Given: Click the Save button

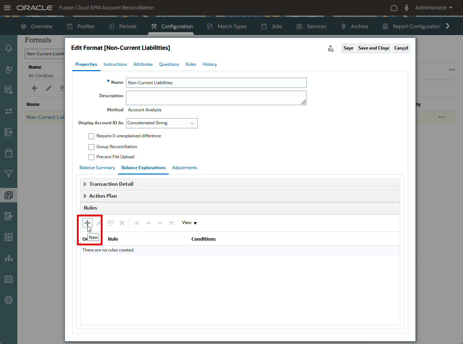Looking at the screenshot, I should [x=348, y=48].
